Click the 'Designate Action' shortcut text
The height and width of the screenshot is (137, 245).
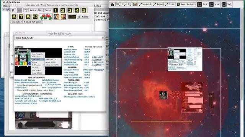tap(71, 70)
